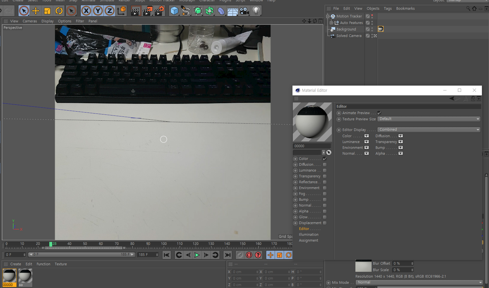Screen dimensions: 489x288
Task: Enable the Alpha channel checkbox
Action: click(x=325, y=211)
